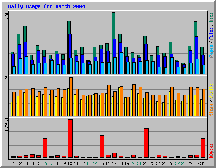Click green weekend day label "6"
The height and width of the screenshot is (168, 216).
point(46,163)
